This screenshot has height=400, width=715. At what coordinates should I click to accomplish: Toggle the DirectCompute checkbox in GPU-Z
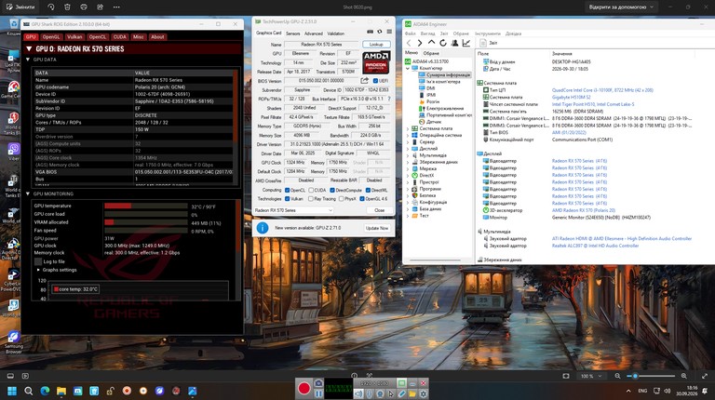(x=332, y=190)
